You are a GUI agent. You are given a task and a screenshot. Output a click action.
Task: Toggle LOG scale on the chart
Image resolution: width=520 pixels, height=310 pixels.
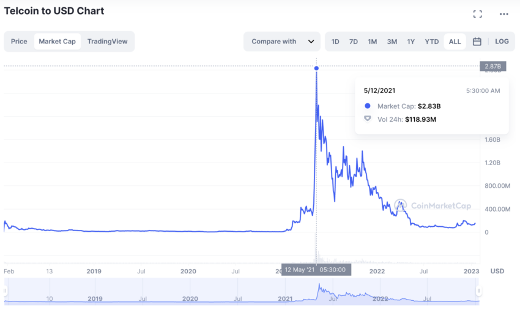pos(502,42)
